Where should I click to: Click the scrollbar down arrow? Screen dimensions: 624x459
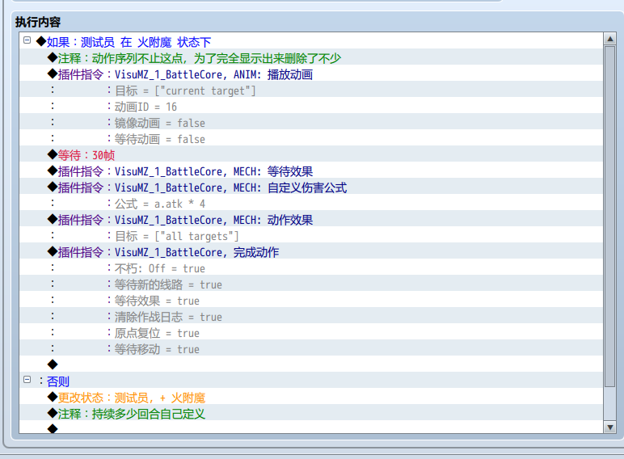tap(609, 427)
